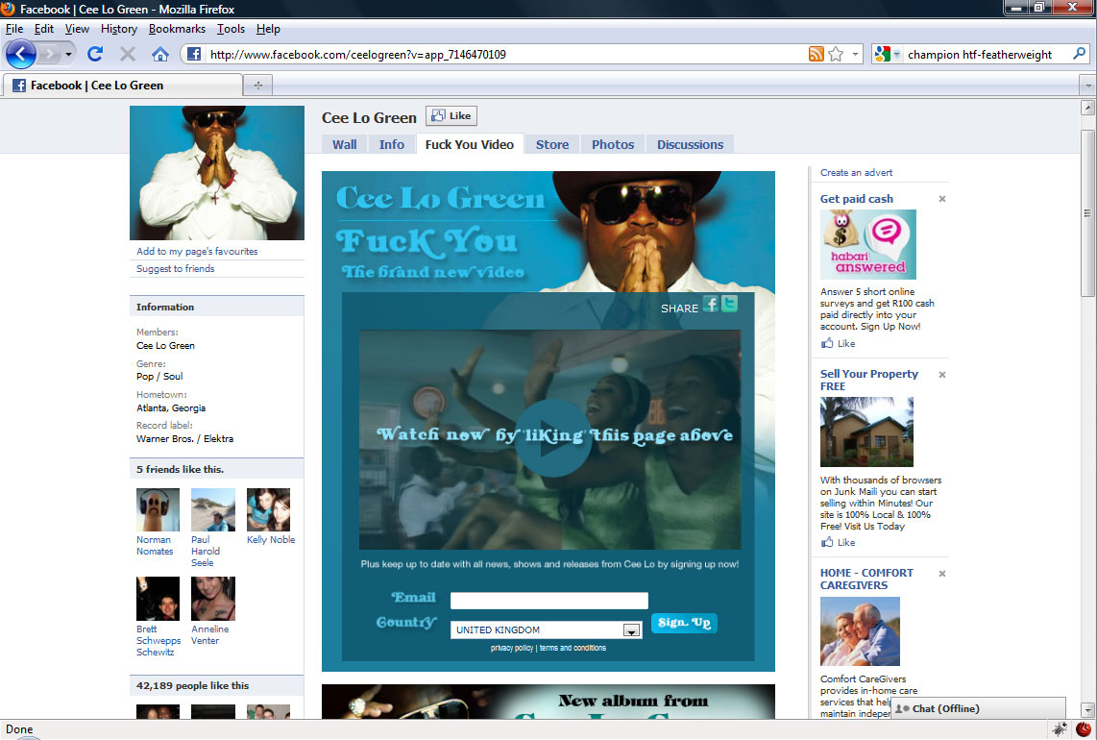Reload the page with the Refresh icon
Viewport: 1097px width, 740px height.
click(x=95, y=54)
